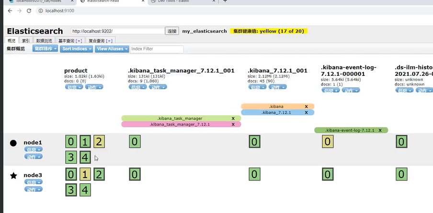
Task: Click the Index Filter text field
Action: coord(157,49)
